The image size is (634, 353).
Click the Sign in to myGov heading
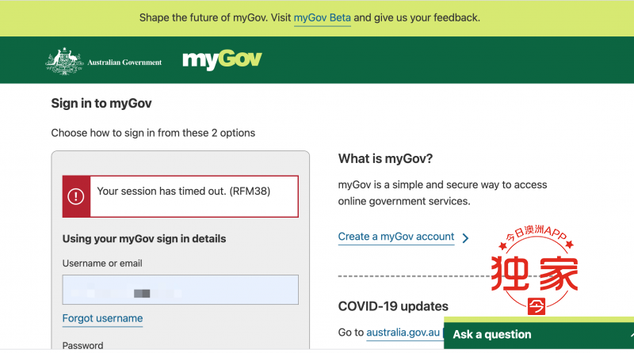101,104
